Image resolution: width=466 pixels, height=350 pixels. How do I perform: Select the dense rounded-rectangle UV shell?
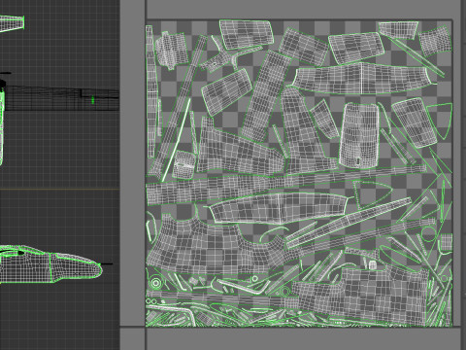click(359, 135)
